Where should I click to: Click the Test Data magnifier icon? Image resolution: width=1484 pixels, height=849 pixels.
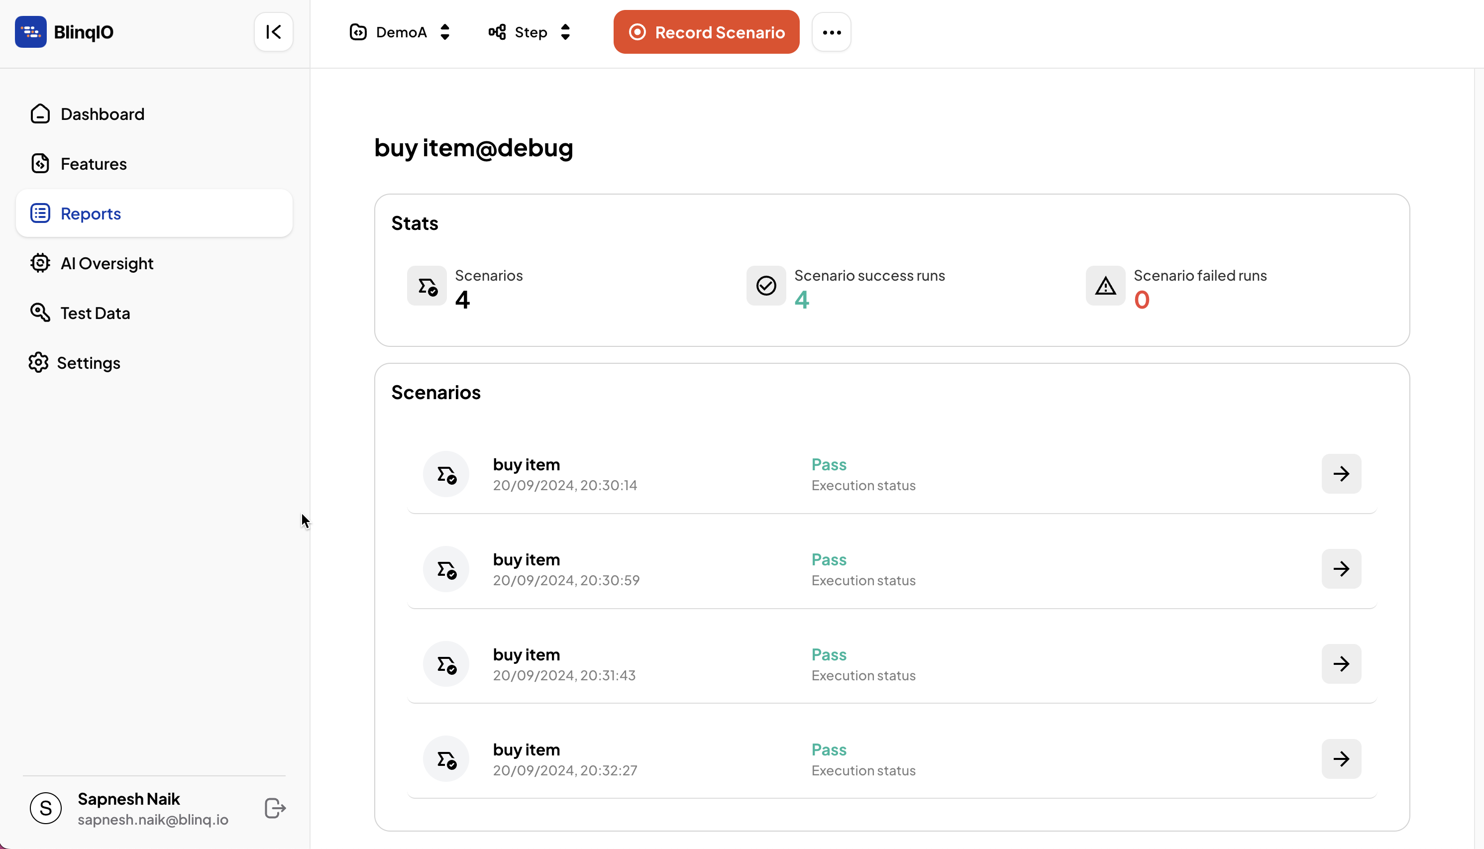point(40,313)
